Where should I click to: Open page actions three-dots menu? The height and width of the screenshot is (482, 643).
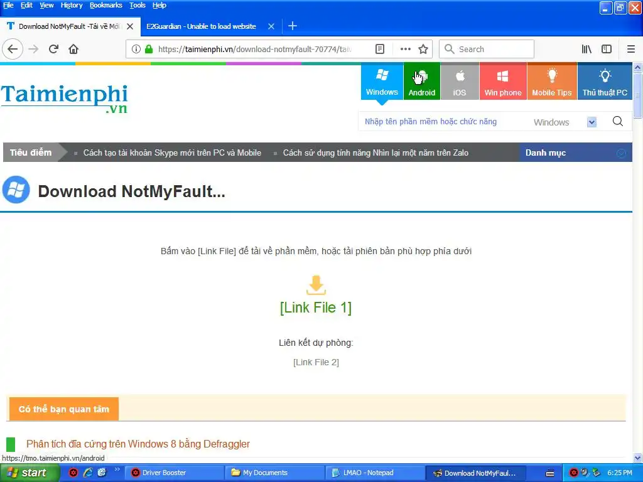point(405,49)
